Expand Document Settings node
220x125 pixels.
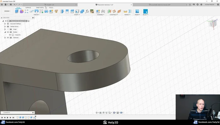tap(5, 24)
